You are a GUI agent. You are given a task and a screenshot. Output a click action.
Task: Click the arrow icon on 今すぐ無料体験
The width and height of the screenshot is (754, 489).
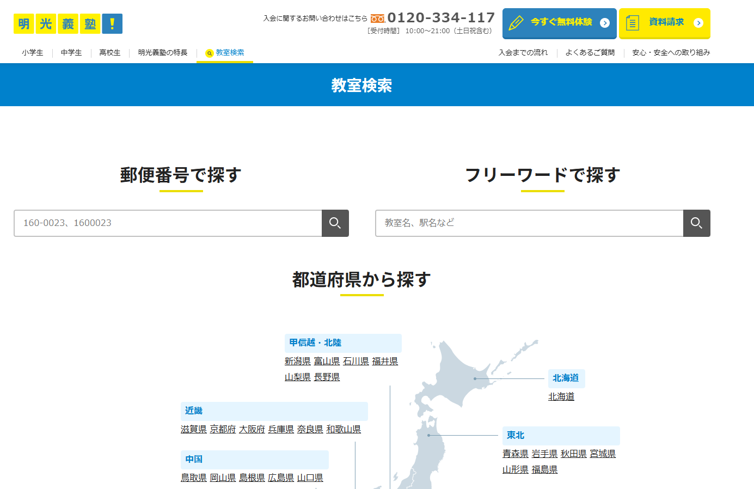[x=604, y=23]
